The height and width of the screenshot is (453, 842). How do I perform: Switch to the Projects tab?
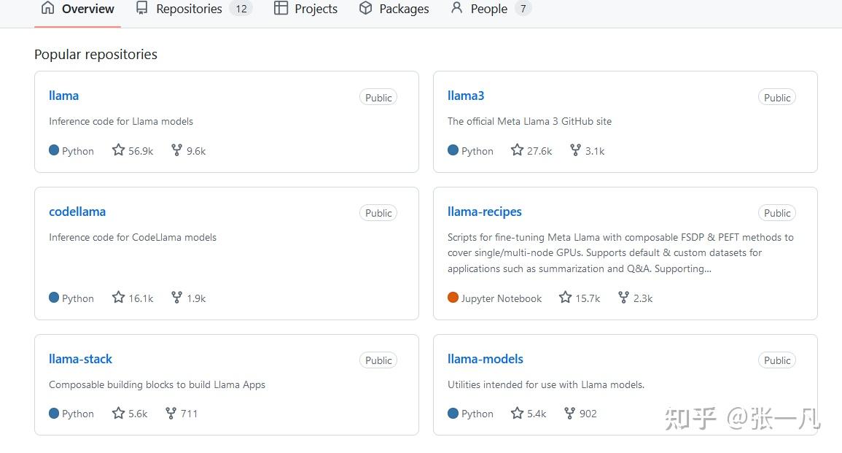click(306, 9)
